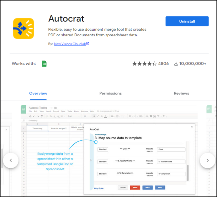Click the Google Sheets icon beside Works with
Viewport: 217px width, 197px height.
[x=44, y=64]
